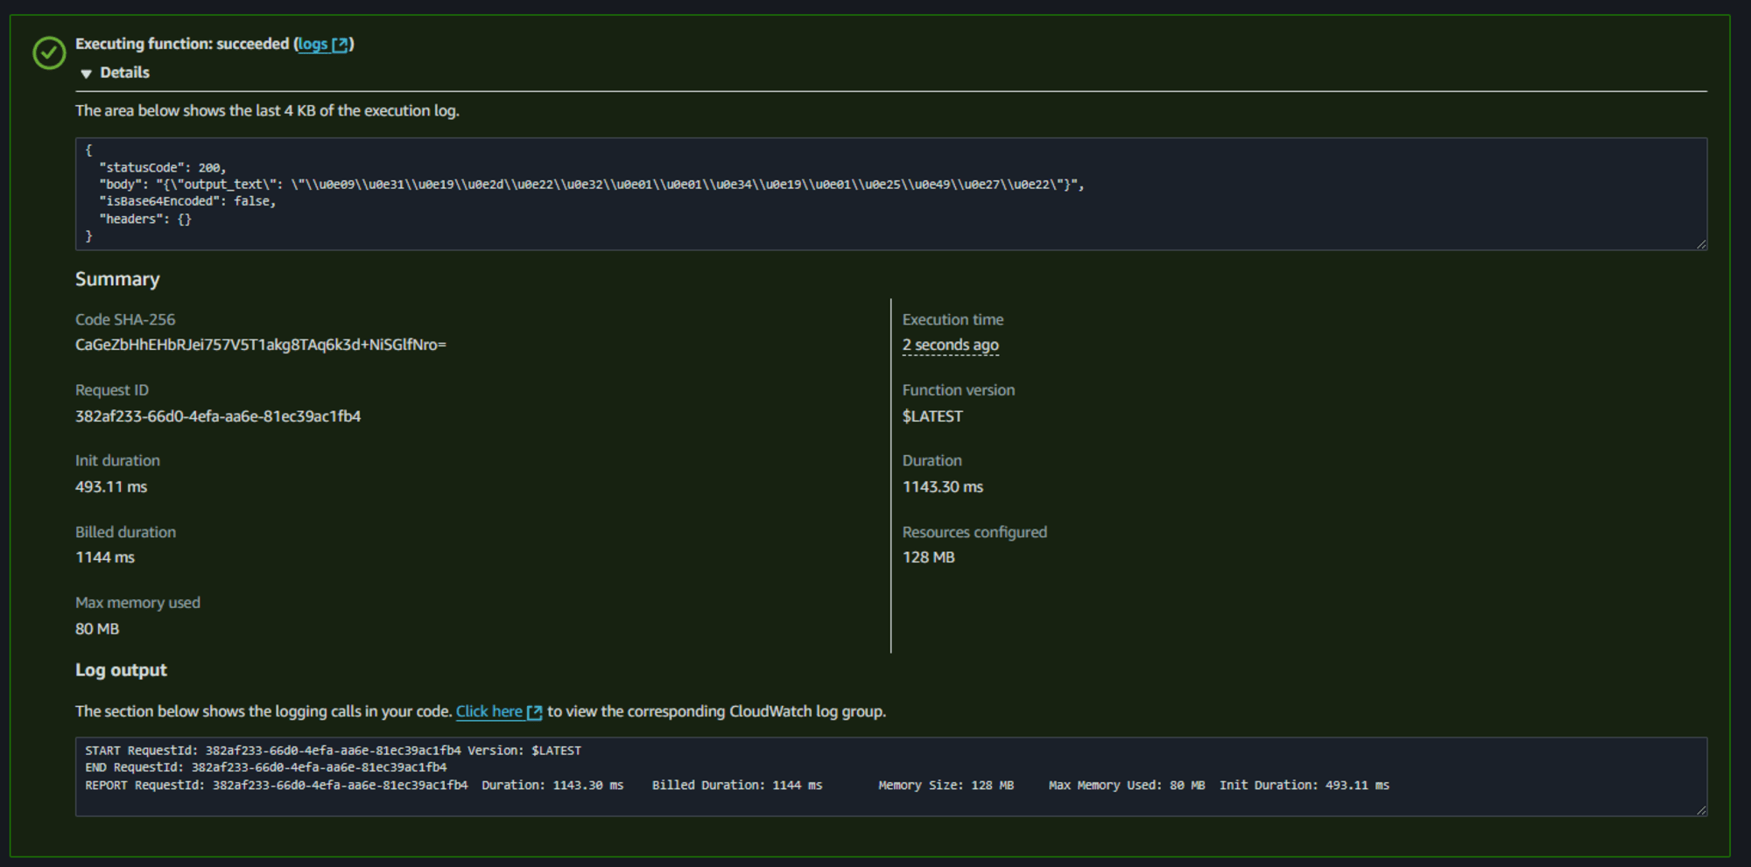
Task: Click the execution result resize handle
Action: click(x=1701, y=244)
